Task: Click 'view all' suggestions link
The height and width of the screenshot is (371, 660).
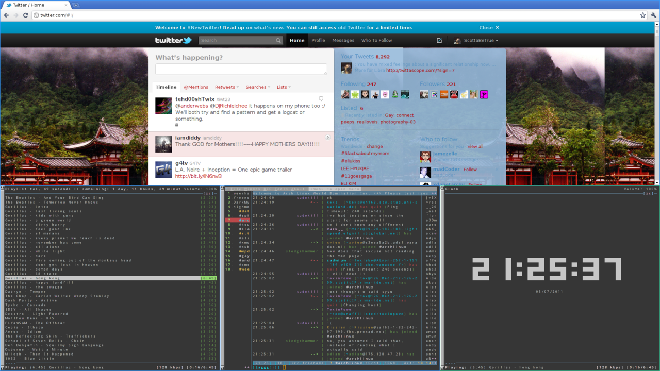Action: [x=475, y=147]
